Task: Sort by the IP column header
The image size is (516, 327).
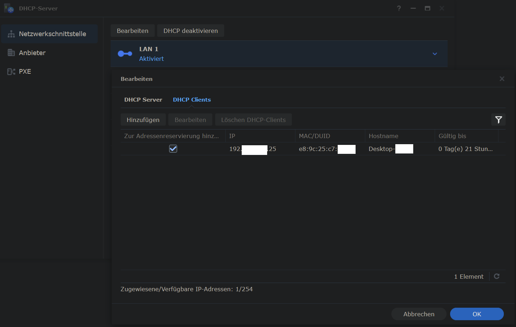Action: pyautogui.click(x=260, y=136)
